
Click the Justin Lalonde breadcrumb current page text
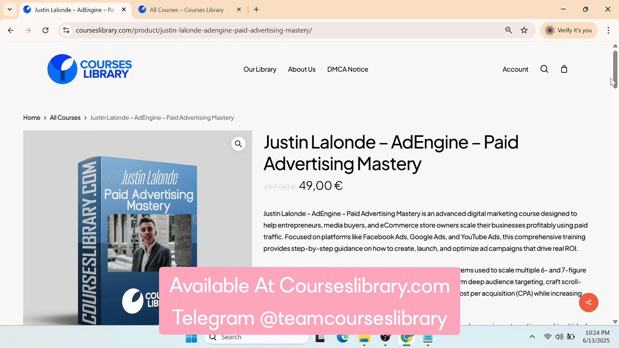coord(162,117)
